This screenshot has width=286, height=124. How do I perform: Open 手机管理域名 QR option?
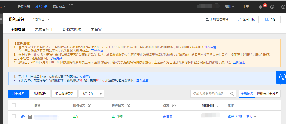click(x=217, y=19)
